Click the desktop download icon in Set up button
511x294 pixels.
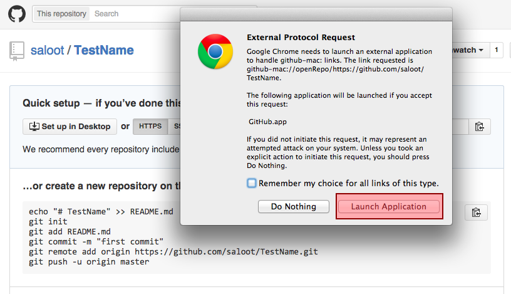click(x=33, y=127)
